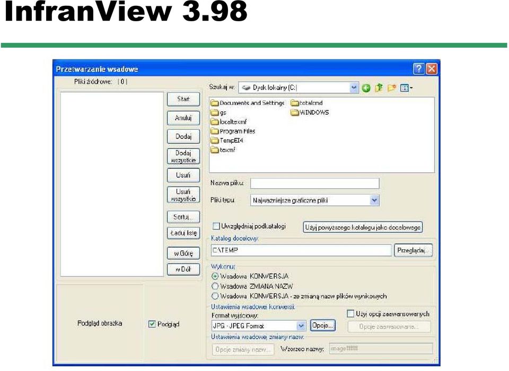
Task: Select KONWERSJA ze zmianą nazw plików wynikowych
Action: (215, 296)
